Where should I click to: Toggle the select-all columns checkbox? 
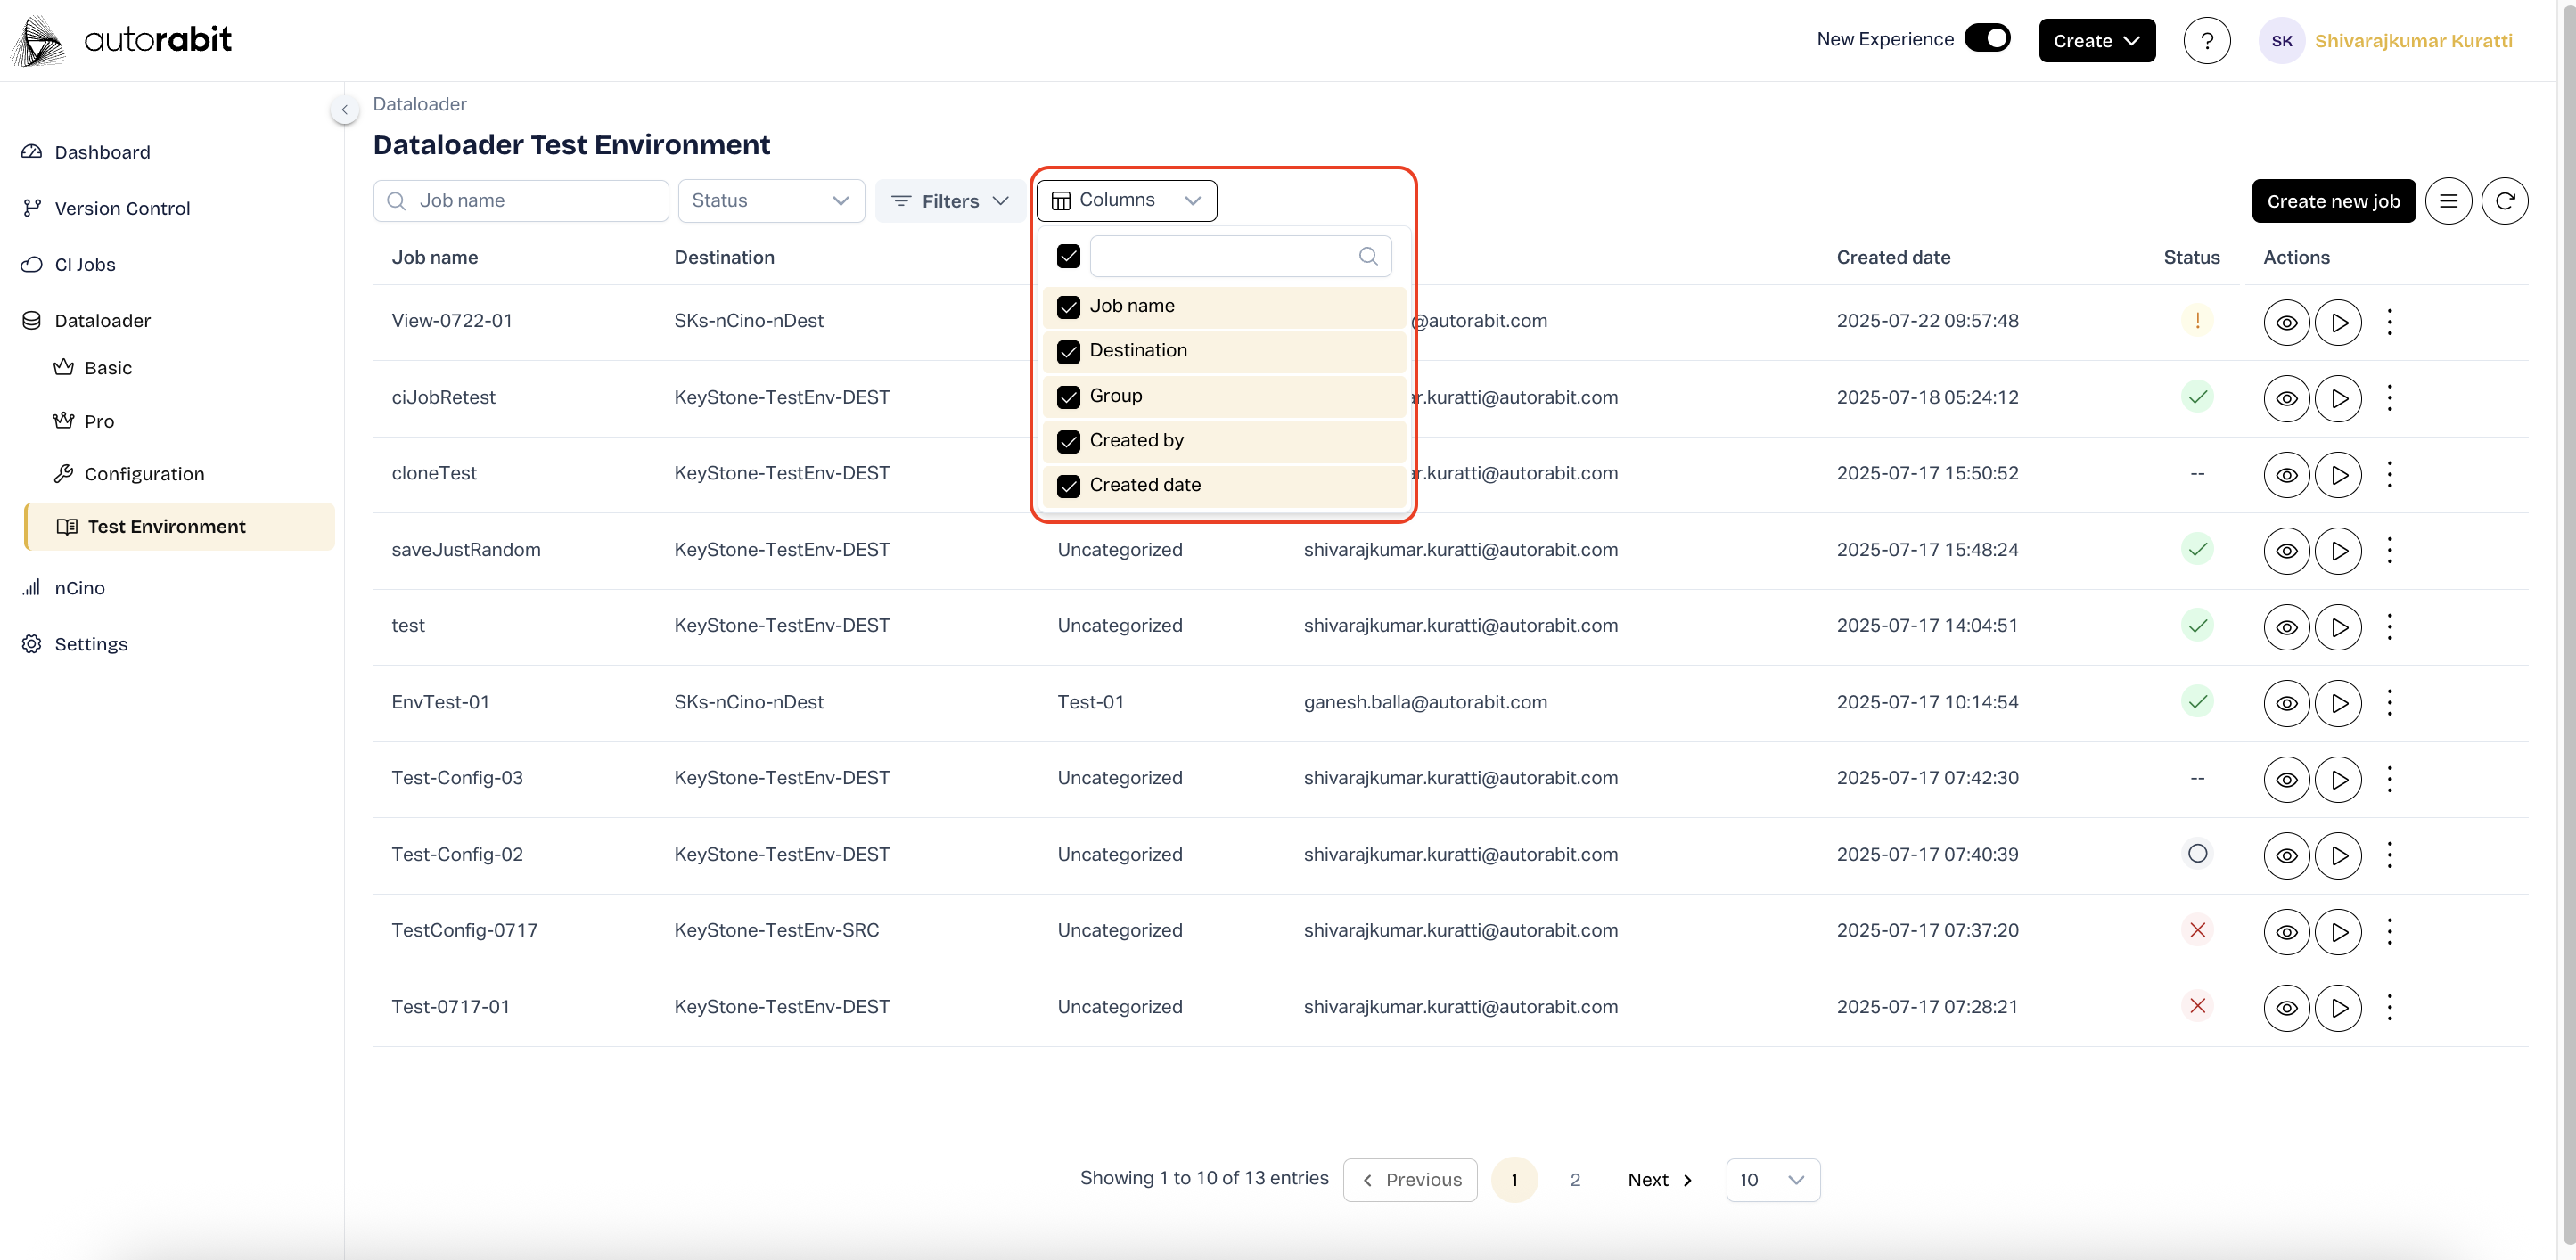pos(1068,257)
